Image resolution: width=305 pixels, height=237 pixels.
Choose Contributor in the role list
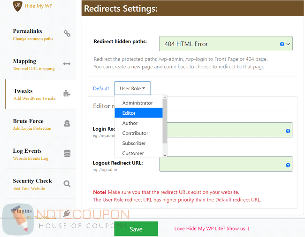point(138,133)
